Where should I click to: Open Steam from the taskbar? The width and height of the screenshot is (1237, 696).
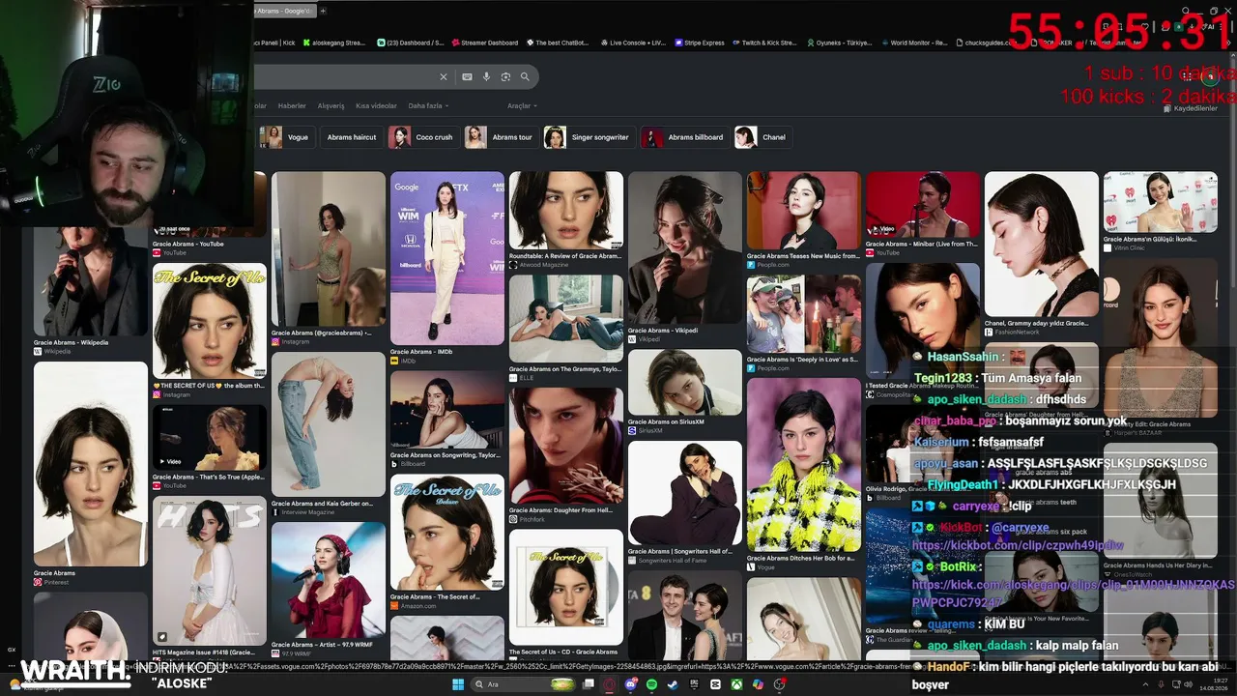674,684
